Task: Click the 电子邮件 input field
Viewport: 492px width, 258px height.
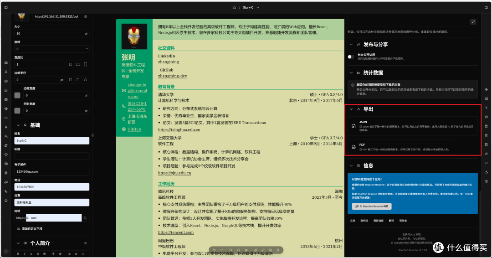Action: [x=52, y=172]
